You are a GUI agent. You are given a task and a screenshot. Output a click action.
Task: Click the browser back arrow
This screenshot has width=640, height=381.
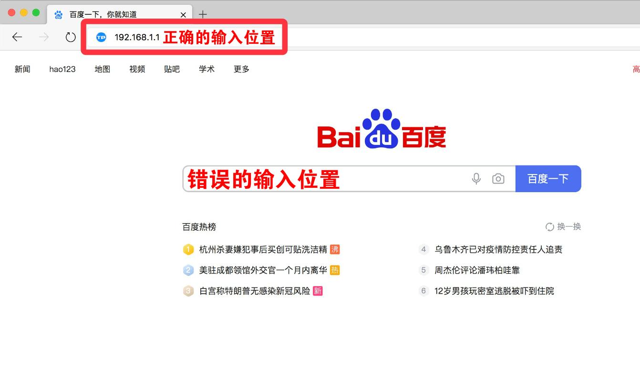17,37
